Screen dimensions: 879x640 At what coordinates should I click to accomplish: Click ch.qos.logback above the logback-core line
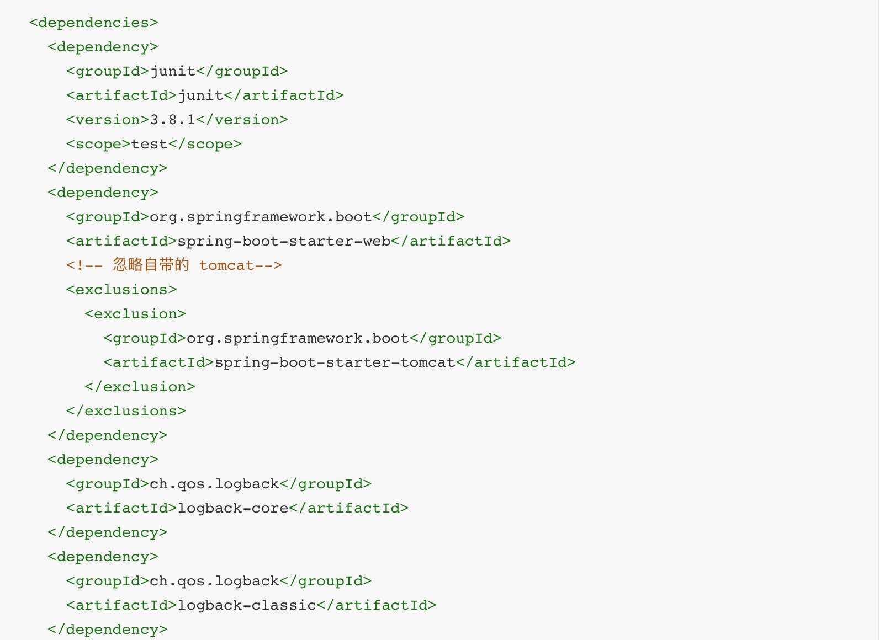(214, 484)
